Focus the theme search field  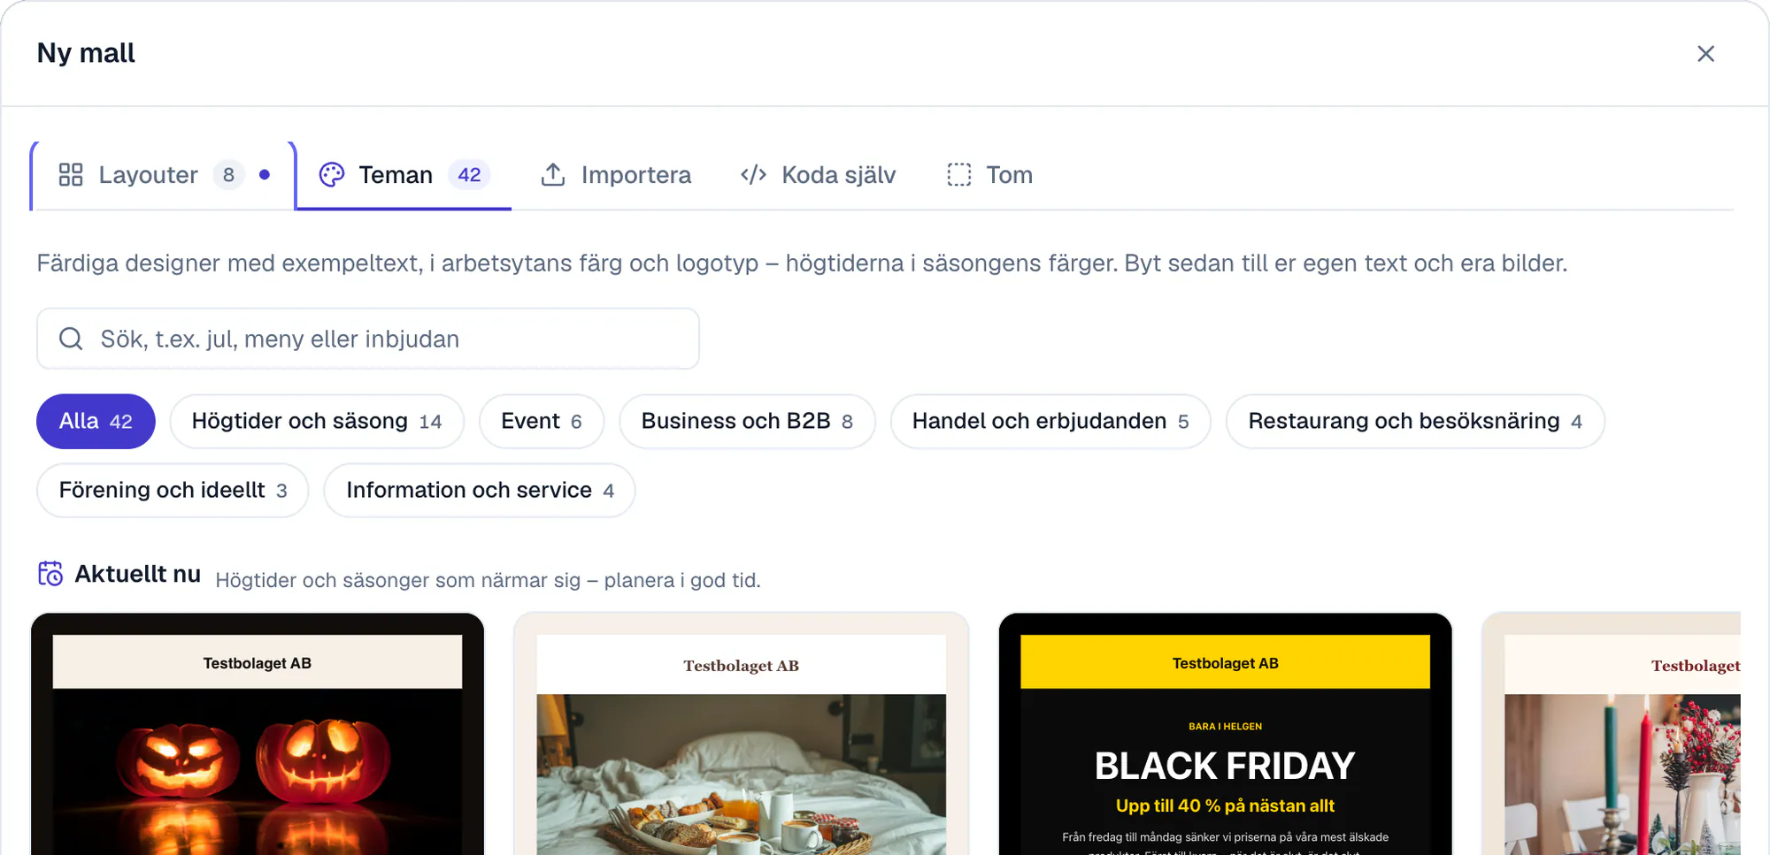[368, 339]
